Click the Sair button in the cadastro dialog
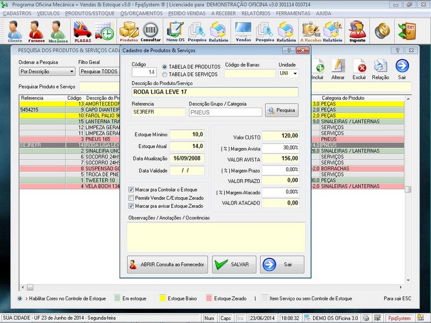 [x=282, y=264]
